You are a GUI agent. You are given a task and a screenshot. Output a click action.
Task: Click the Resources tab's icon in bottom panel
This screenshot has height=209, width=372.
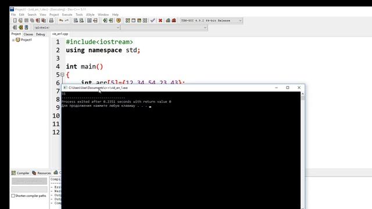[34, 173]
